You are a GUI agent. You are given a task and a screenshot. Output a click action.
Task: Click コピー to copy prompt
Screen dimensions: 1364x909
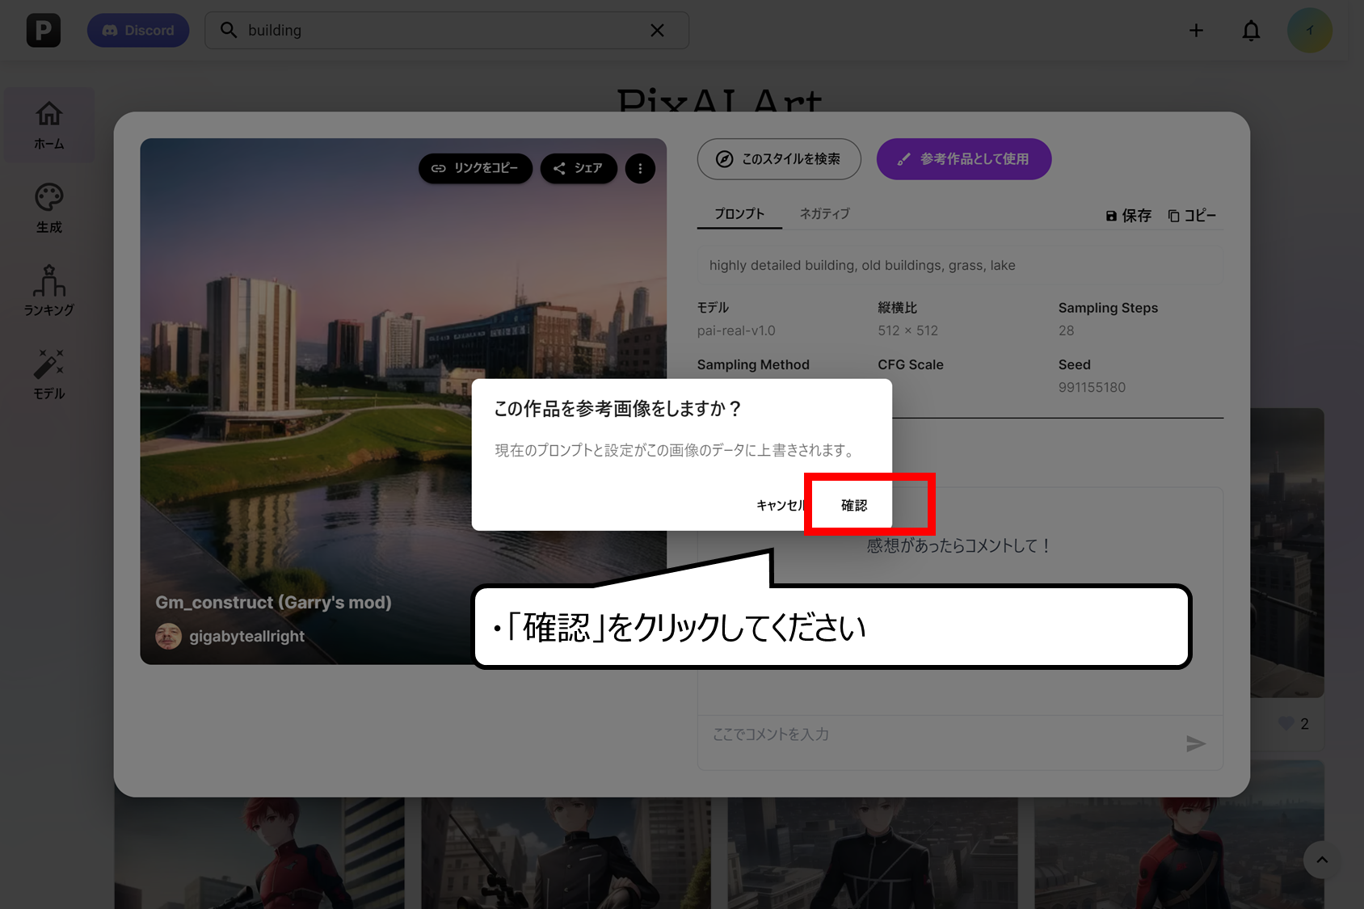(x=1192, y=216)
